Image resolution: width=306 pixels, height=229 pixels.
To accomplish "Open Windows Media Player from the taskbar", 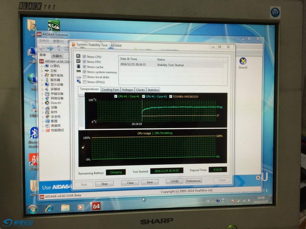I will pyautogui.click(x=81, y=207).
